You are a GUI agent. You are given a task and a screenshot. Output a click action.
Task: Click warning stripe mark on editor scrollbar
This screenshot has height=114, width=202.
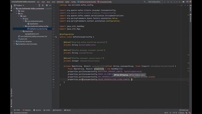pyautogui.click(x=188, y=15)
